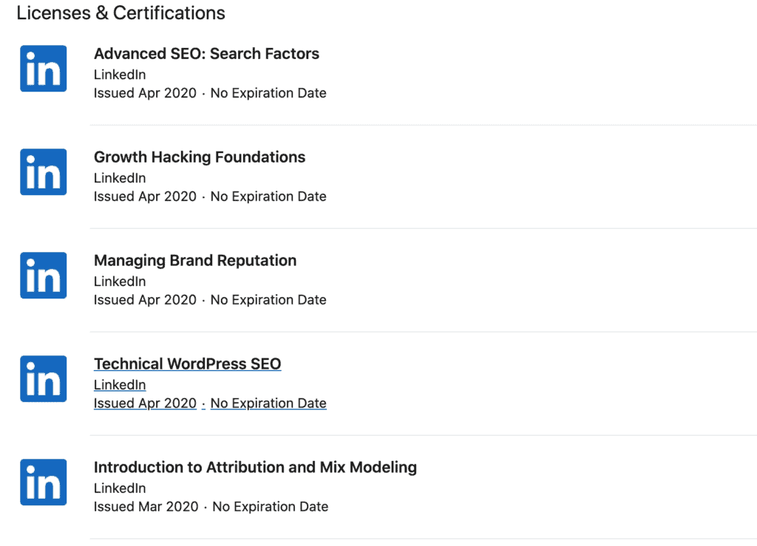Click the LinkedIn logo beside Advanced SEO certification
The width and height of the screenshot is (757, 546).
(x=43, y=68)
